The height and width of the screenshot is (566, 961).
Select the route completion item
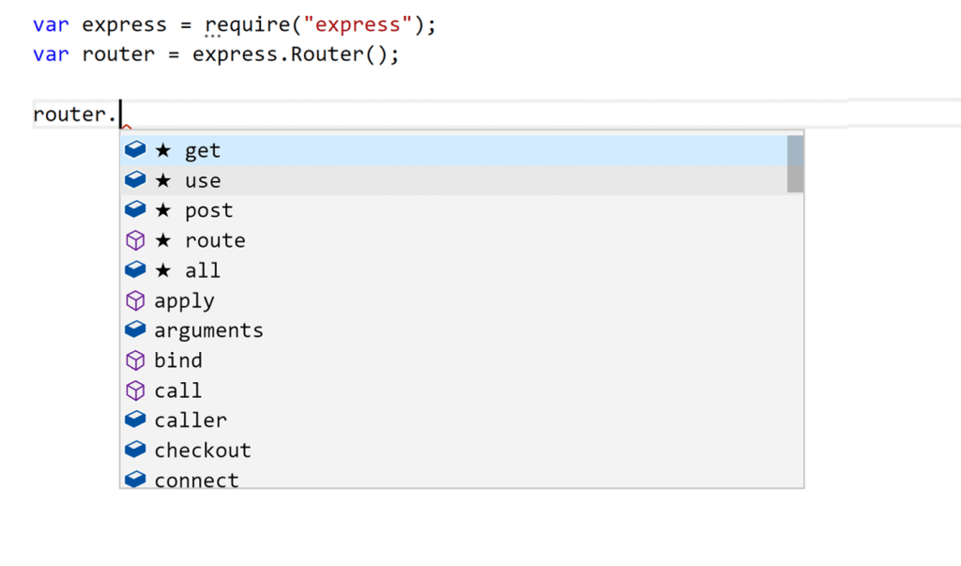215,240
